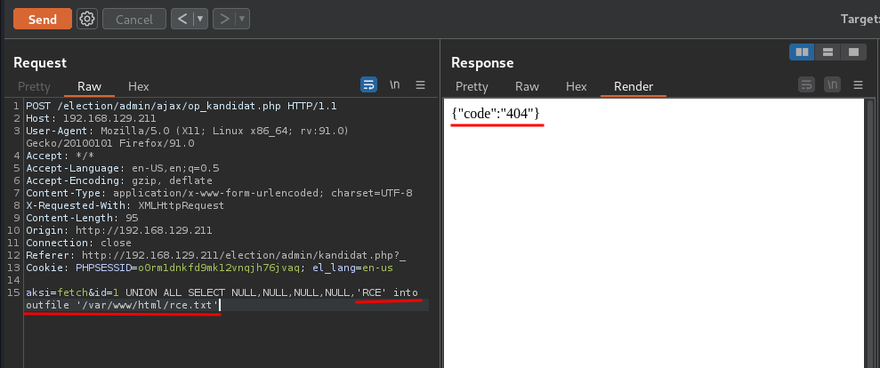The height and width of the screenshot is (368, 880).
Task: Click the Response pane vertical scrollbar
Action: (870, 234)
